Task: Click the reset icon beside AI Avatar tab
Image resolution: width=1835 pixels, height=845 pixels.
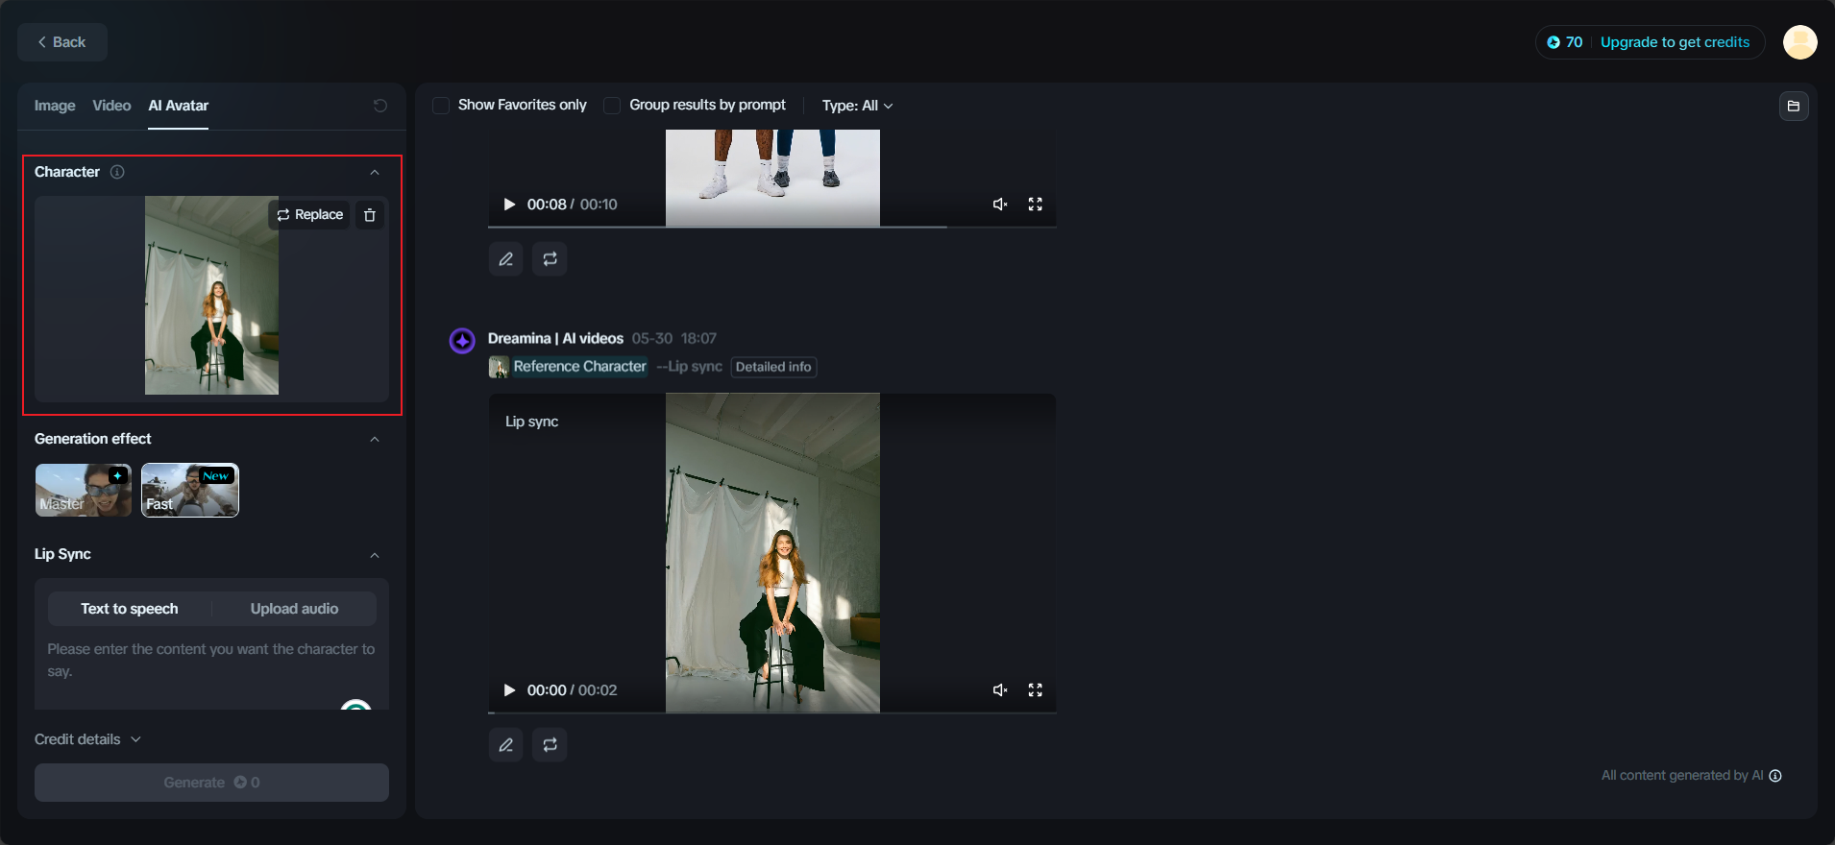Action: pyautogui.click(x=380, y=106)
